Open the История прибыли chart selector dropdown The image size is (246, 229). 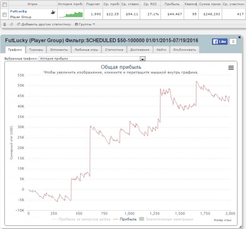click(x=92, y=59)
